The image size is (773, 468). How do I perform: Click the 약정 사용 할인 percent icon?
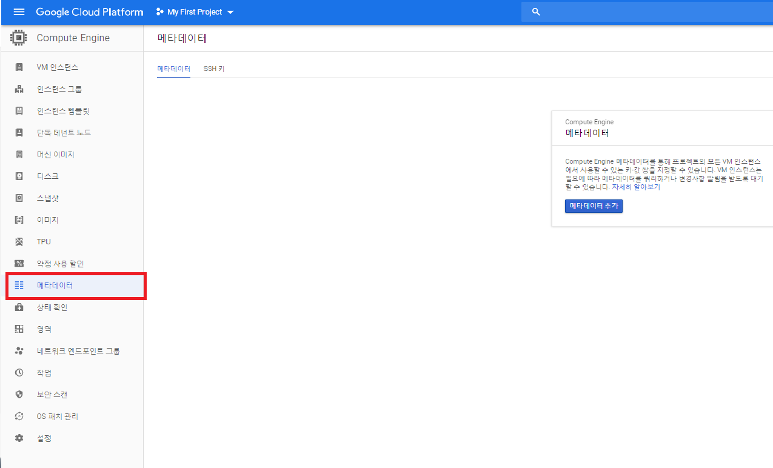(x=19, y=264)
